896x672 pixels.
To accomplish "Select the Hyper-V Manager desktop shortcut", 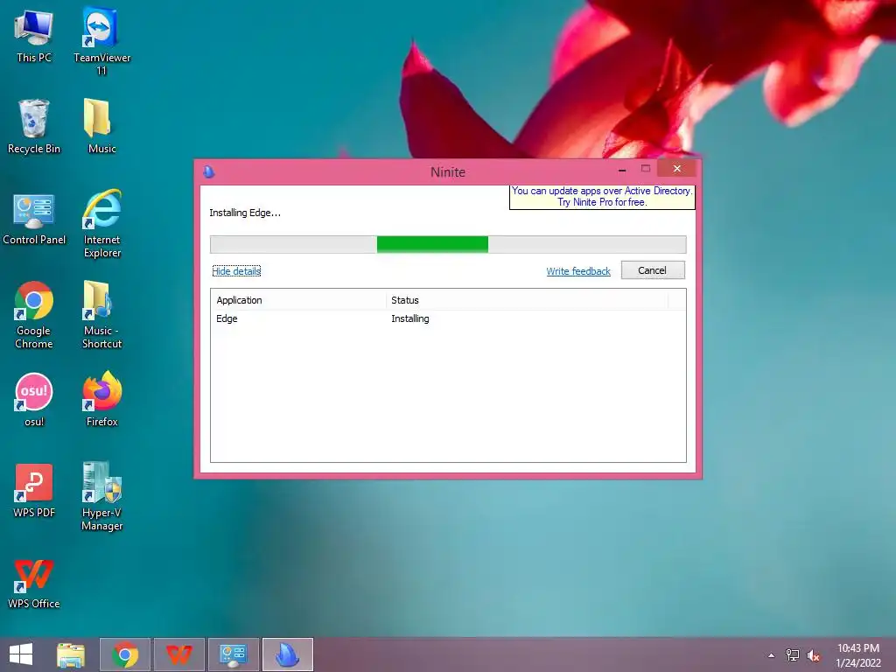I will [x=101, y=496].
